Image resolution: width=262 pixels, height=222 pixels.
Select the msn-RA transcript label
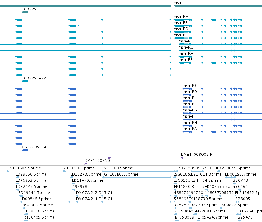(x=181, y=17)
